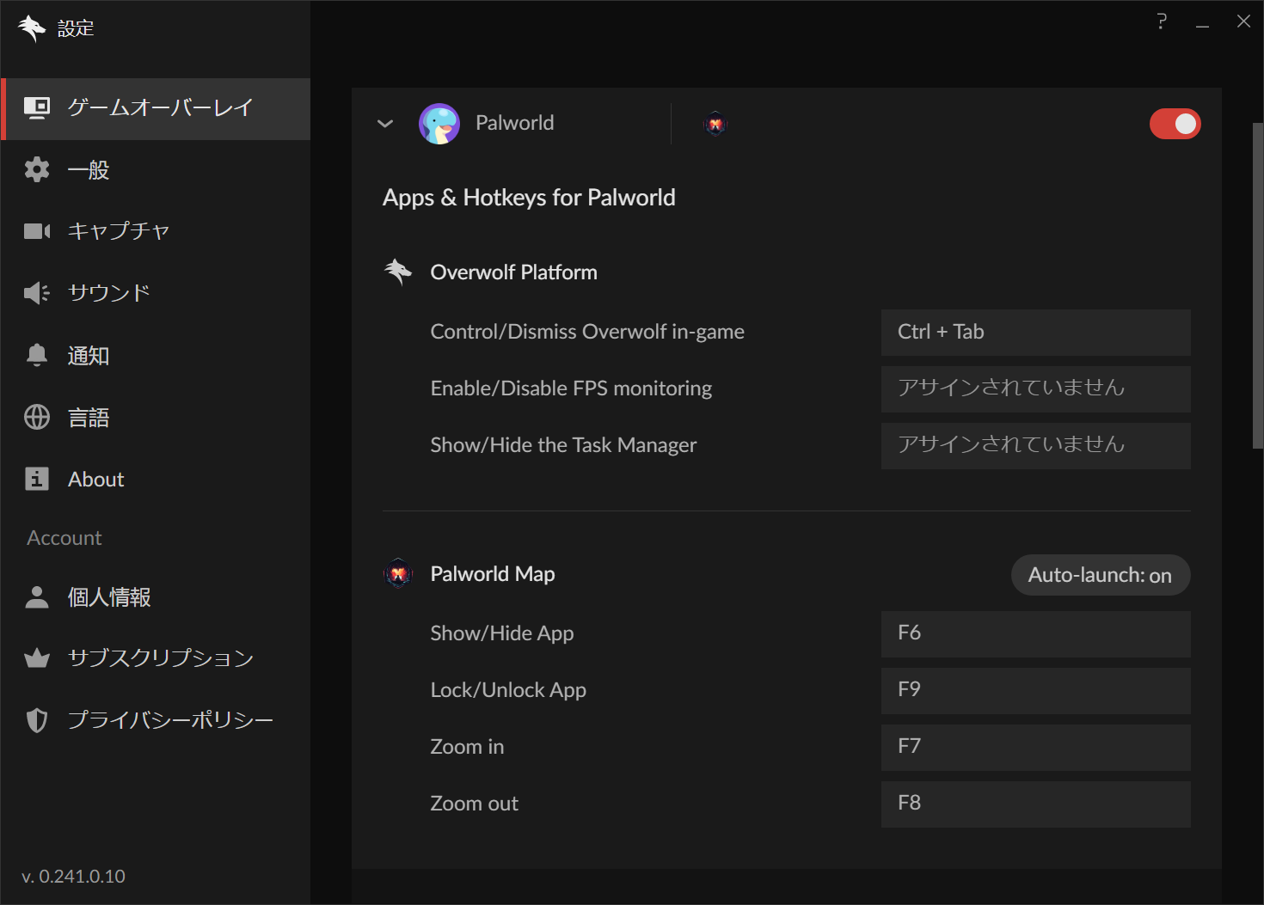Disable the Palworld overlay toggle
Viewport: 1264px width, 905px height.
(1175, 124)
